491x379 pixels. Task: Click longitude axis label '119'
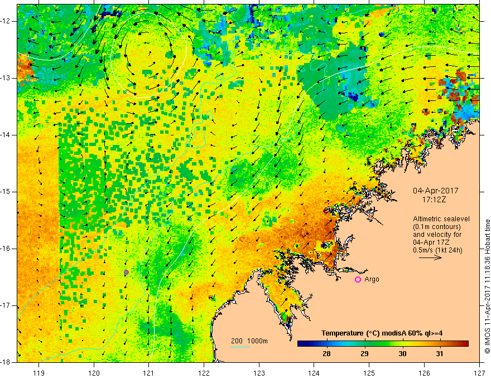coord(39,373)
